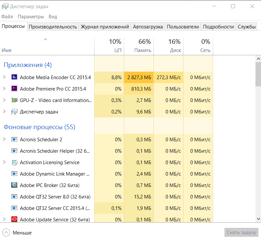Sort by the ЦП column header

coord(109,46)
